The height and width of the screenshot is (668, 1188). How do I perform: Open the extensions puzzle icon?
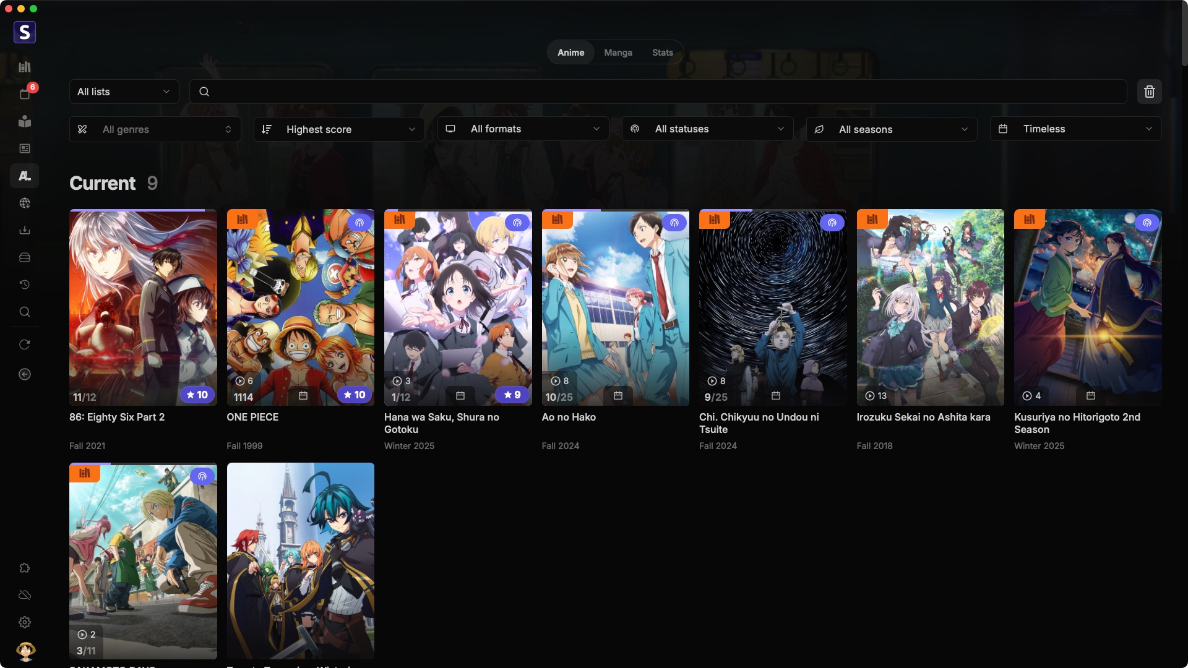tap(25, 568)
